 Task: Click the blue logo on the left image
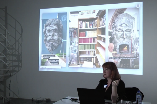(x=64, y=17)
